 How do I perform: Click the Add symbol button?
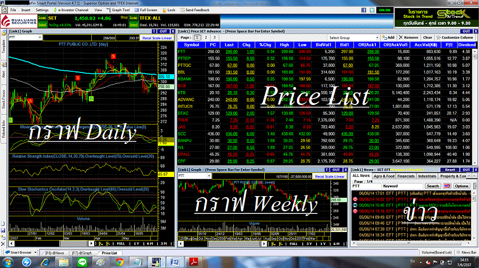(388, 38)
